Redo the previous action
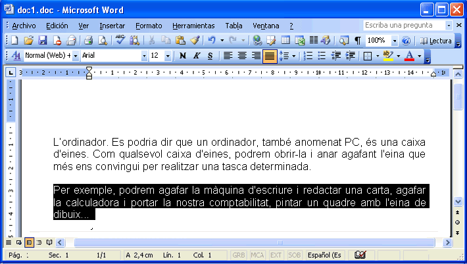Viewport: 467px width, 264px height. coord(233,40)
